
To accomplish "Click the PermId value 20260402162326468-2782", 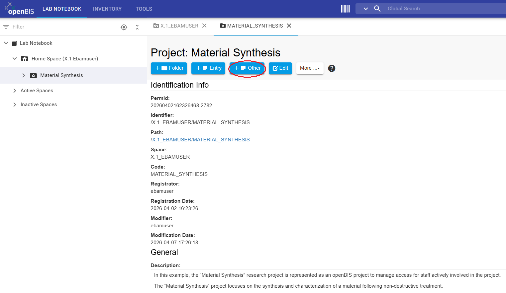I will [181, 106].
